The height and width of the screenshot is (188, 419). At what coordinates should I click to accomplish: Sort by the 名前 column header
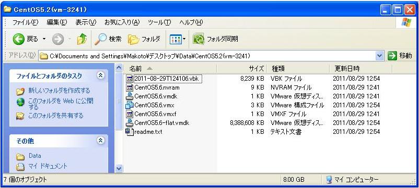[170, 68]
